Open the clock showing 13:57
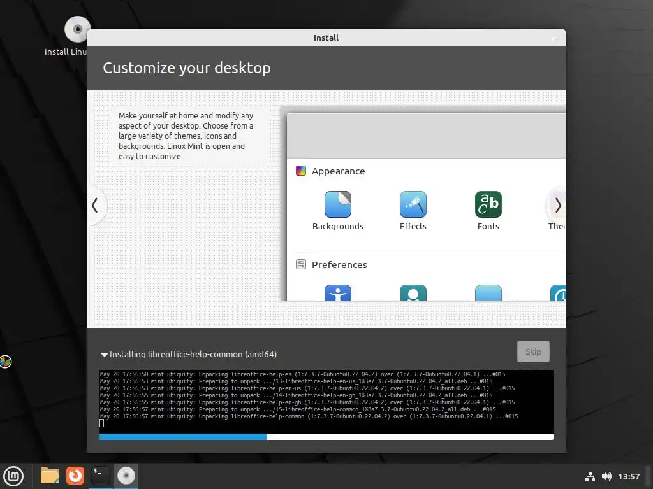This screenshot has width=653, height=489. 629,476
